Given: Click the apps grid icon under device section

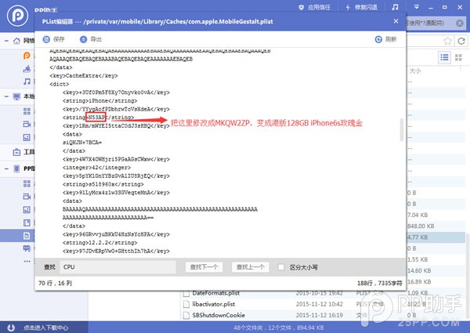Looking at the screenshot, I should tap(27, 183).
